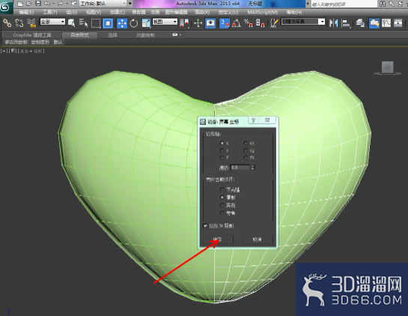
Task: Select the YZ mirror axis radio button
Action: click(246, 151)
